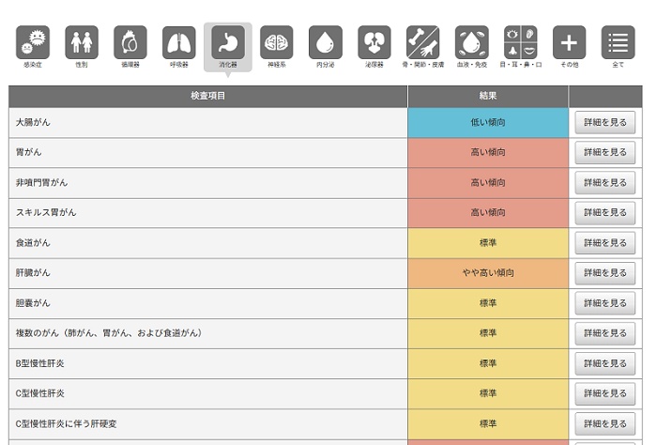Select the 性別 (gender) category icon
657x445 pixels.
click(x=82, y=43)
